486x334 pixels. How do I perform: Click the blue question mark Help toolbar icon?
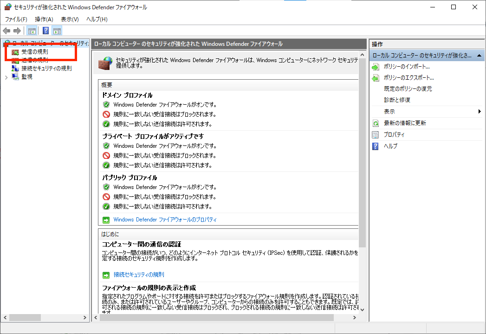click(x=45, y=31)
